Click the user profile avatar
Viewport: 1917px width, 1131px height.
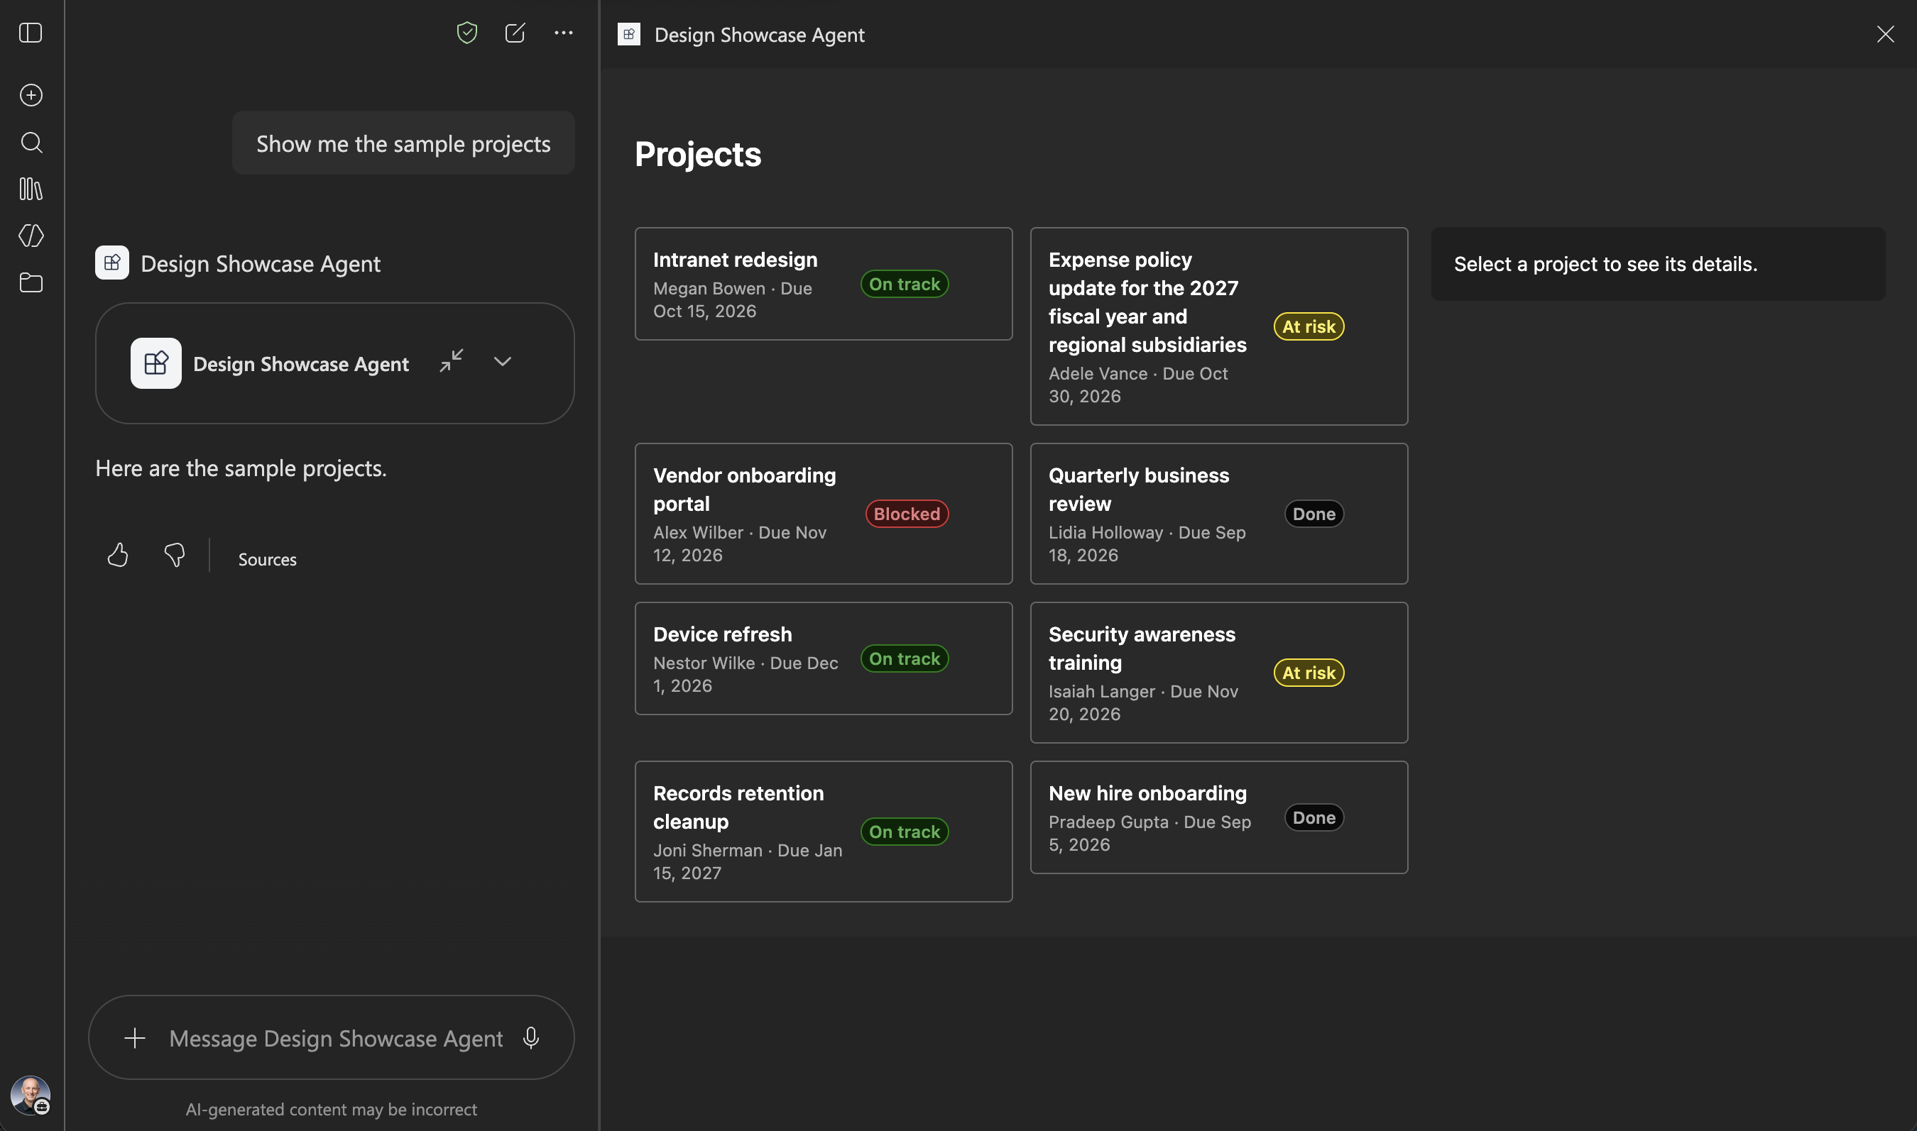coord(31,1096)
